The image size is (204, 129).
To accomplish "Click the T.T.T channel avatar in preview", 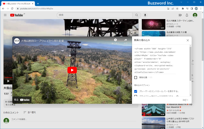I will (x=17, y=41).
